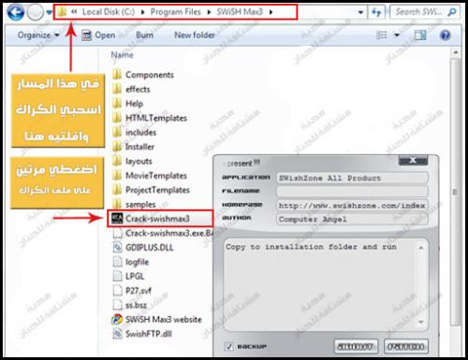Screen dimensions: 468x360
Task: Click the Components folder name
Action: pyautogui.click(x=150, y=75)
